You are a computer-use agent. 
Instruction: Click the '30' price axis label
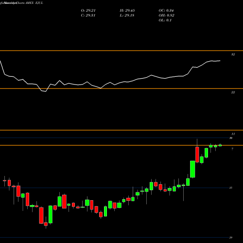pos(231,138)
